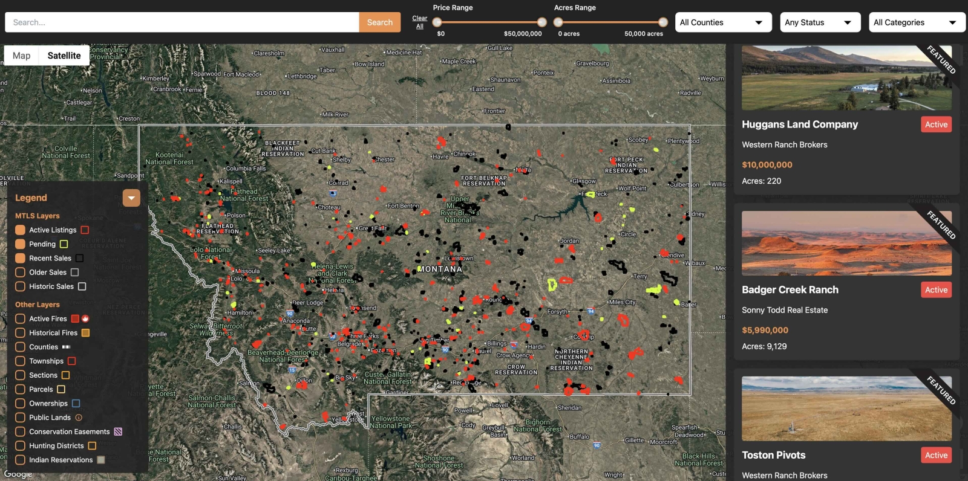
Task: Enable the Older Sales layer checkbox
Action: (x=20, y=273)
